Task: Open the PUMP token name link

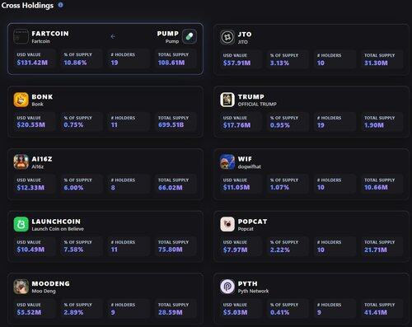Action: click(168, 34)
